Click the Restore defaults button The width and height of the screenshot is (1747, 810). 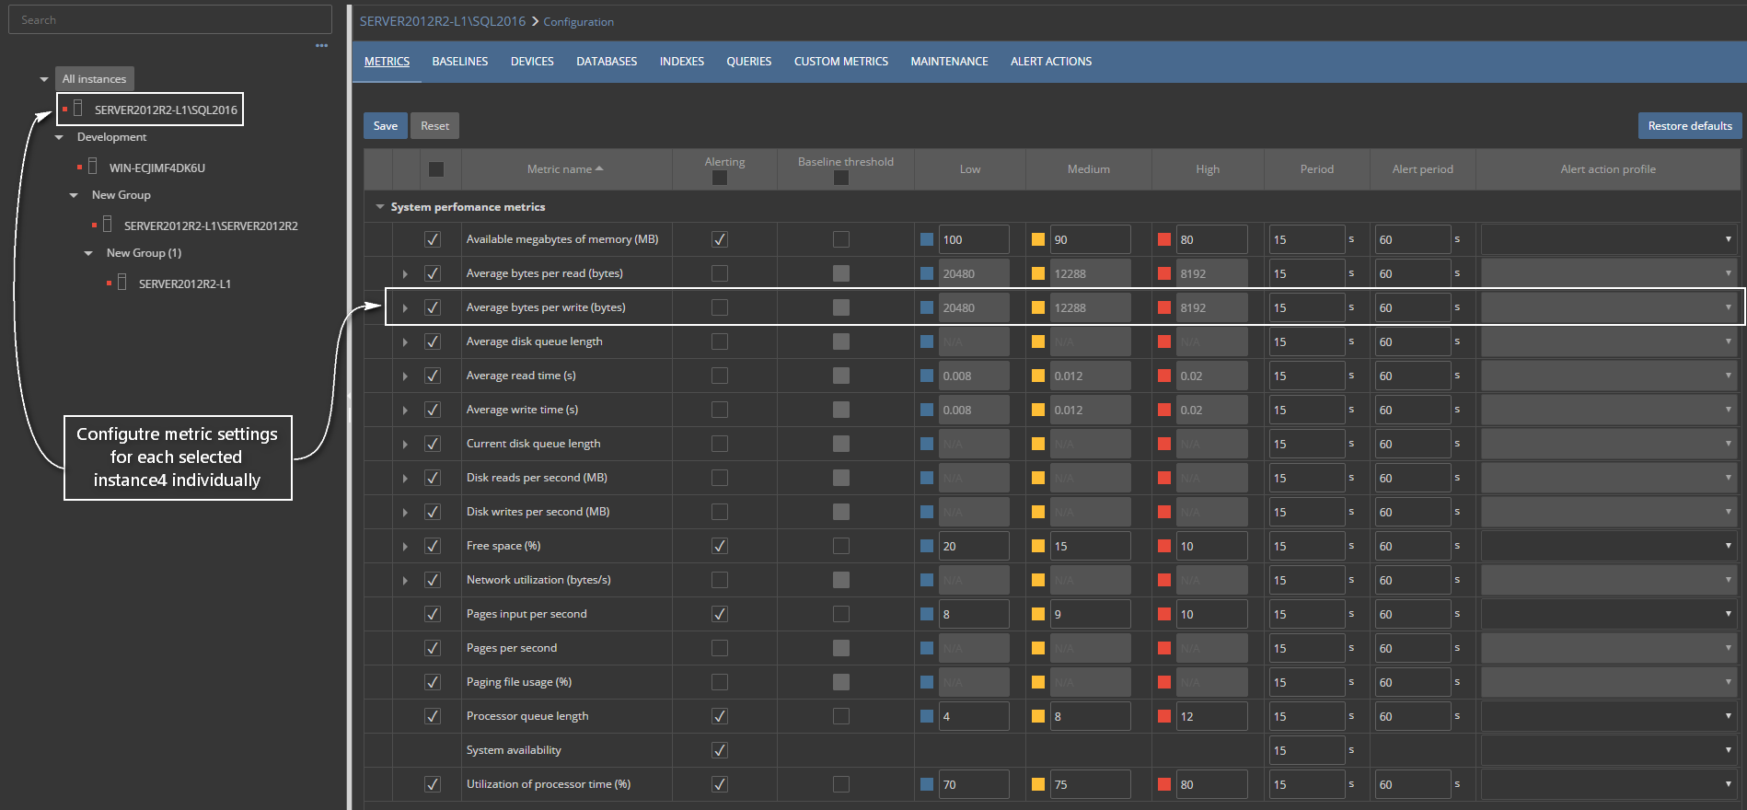click(1689, 126)
